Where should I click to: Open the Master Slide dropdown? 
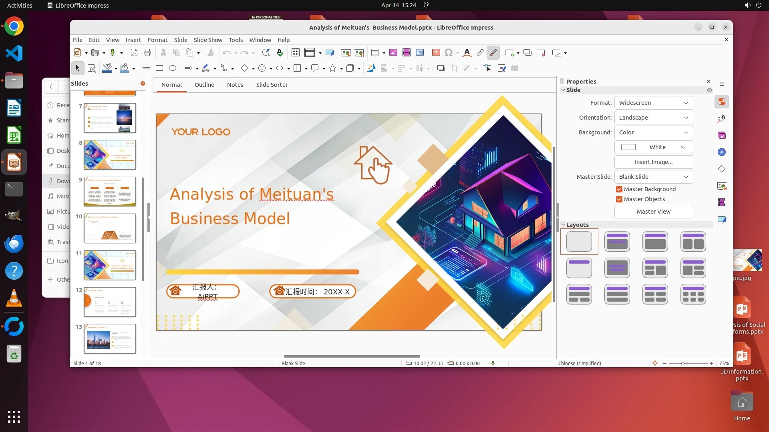pos(653,177)
